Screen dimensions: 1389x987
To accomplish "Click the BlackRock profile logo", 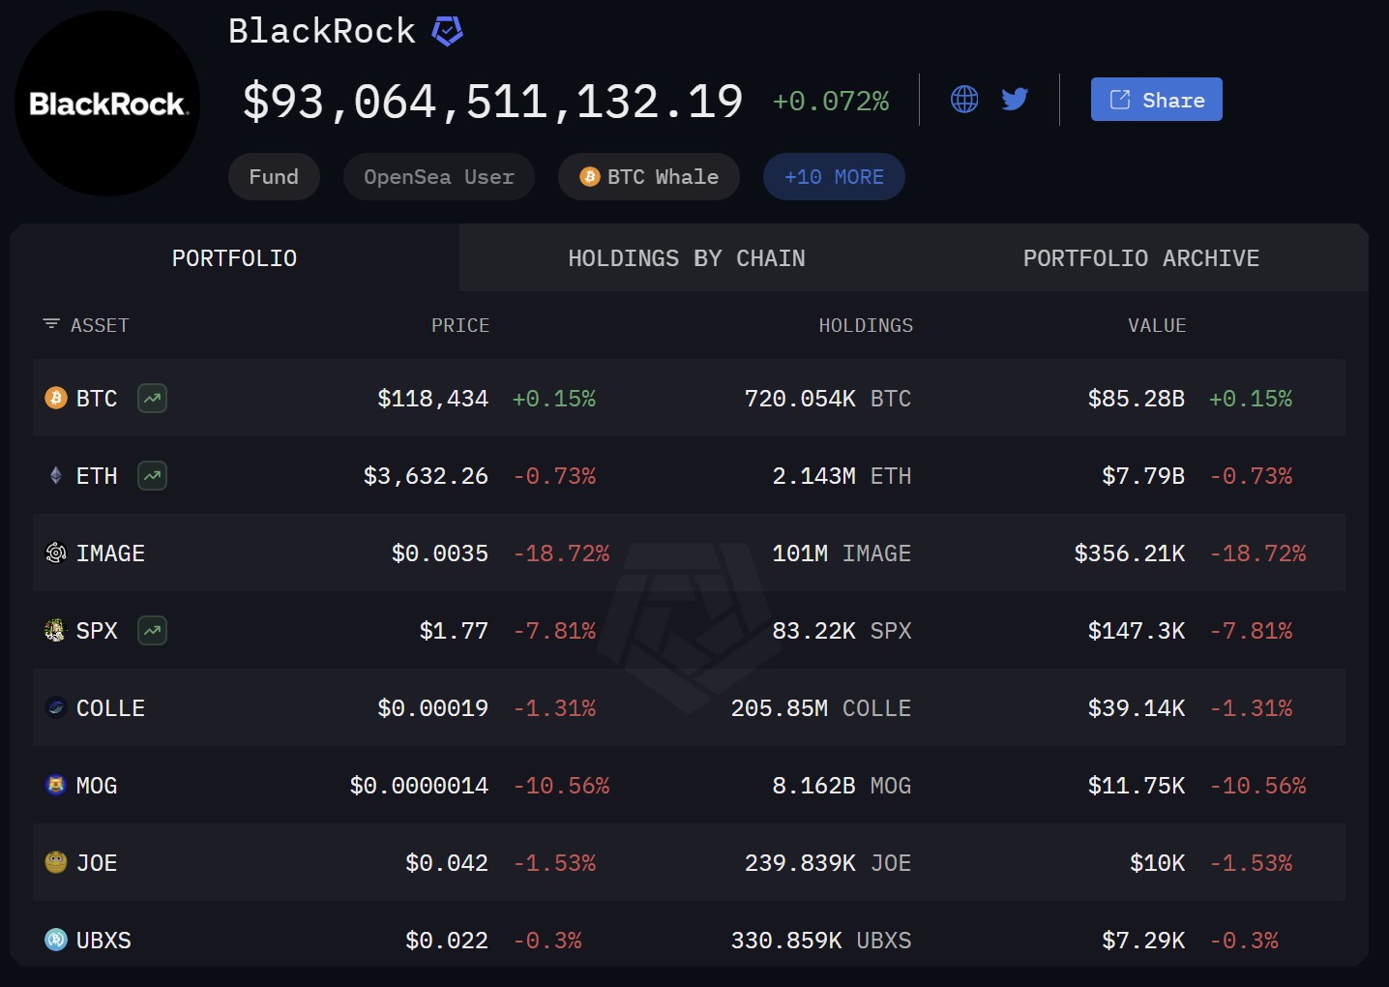I will tap(106, 102).
